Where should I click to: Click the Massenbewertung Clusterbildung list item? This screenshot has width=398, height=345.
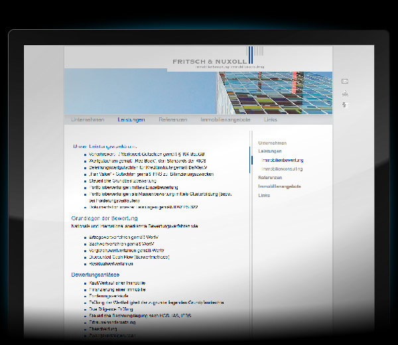click(160, 197)
